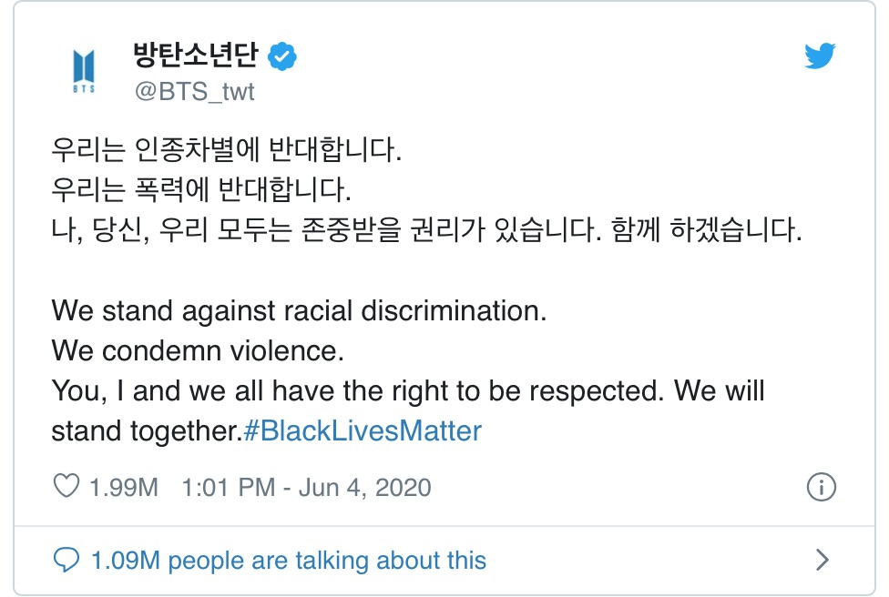
Task: Open the #BlackLivesMatter hashtag link
Action: tap(363, 431)
